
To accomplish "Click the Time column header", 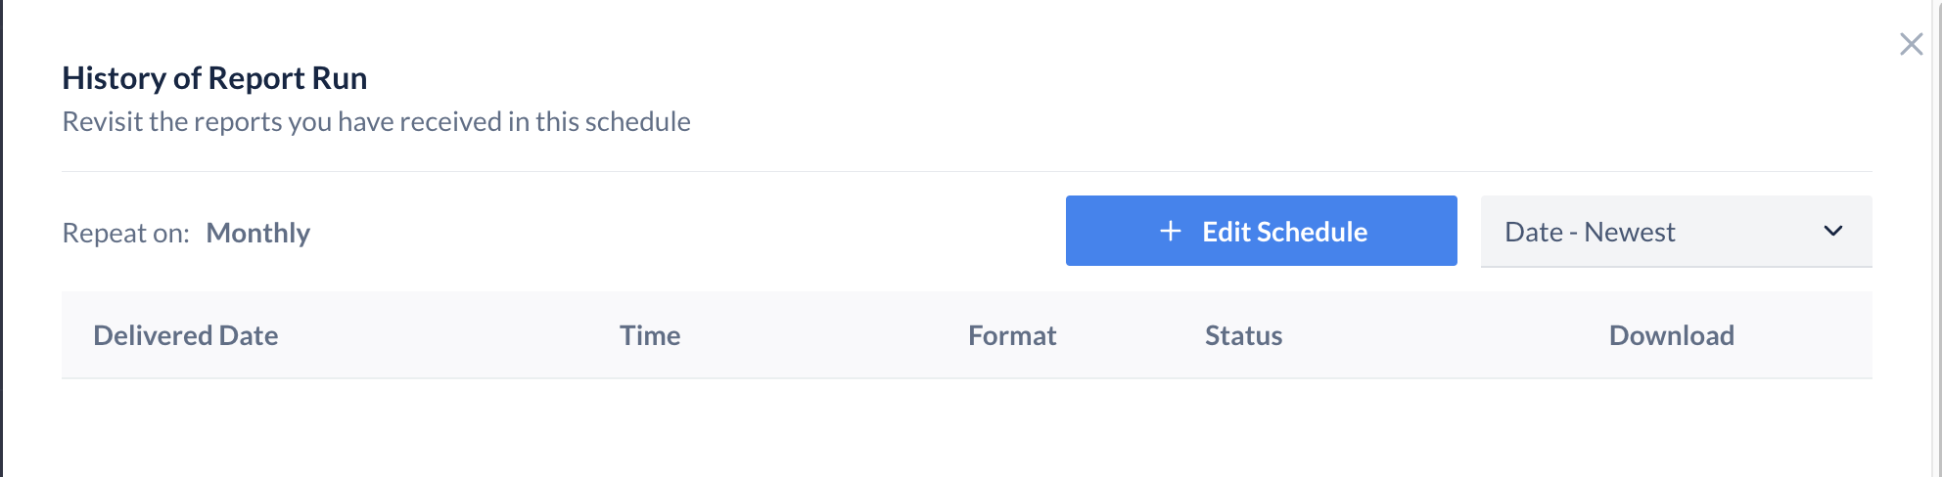I will point(650,335).
